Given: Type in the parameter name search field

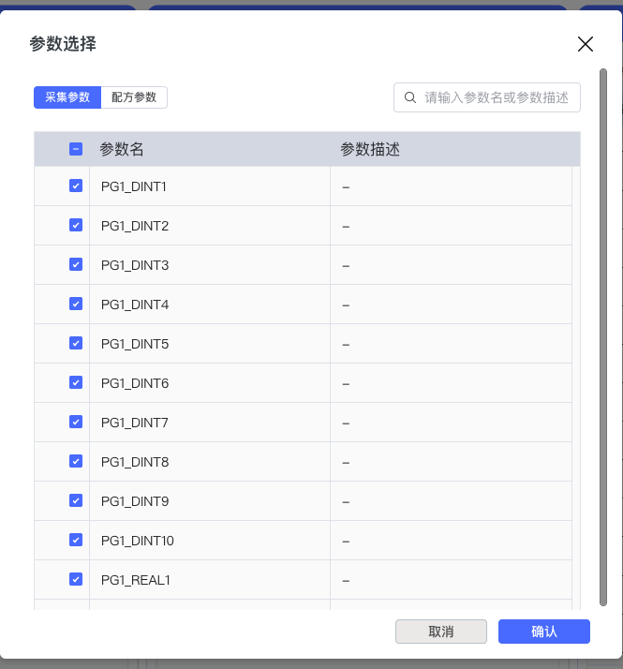Looking at the screenshot, I should 497,97.
